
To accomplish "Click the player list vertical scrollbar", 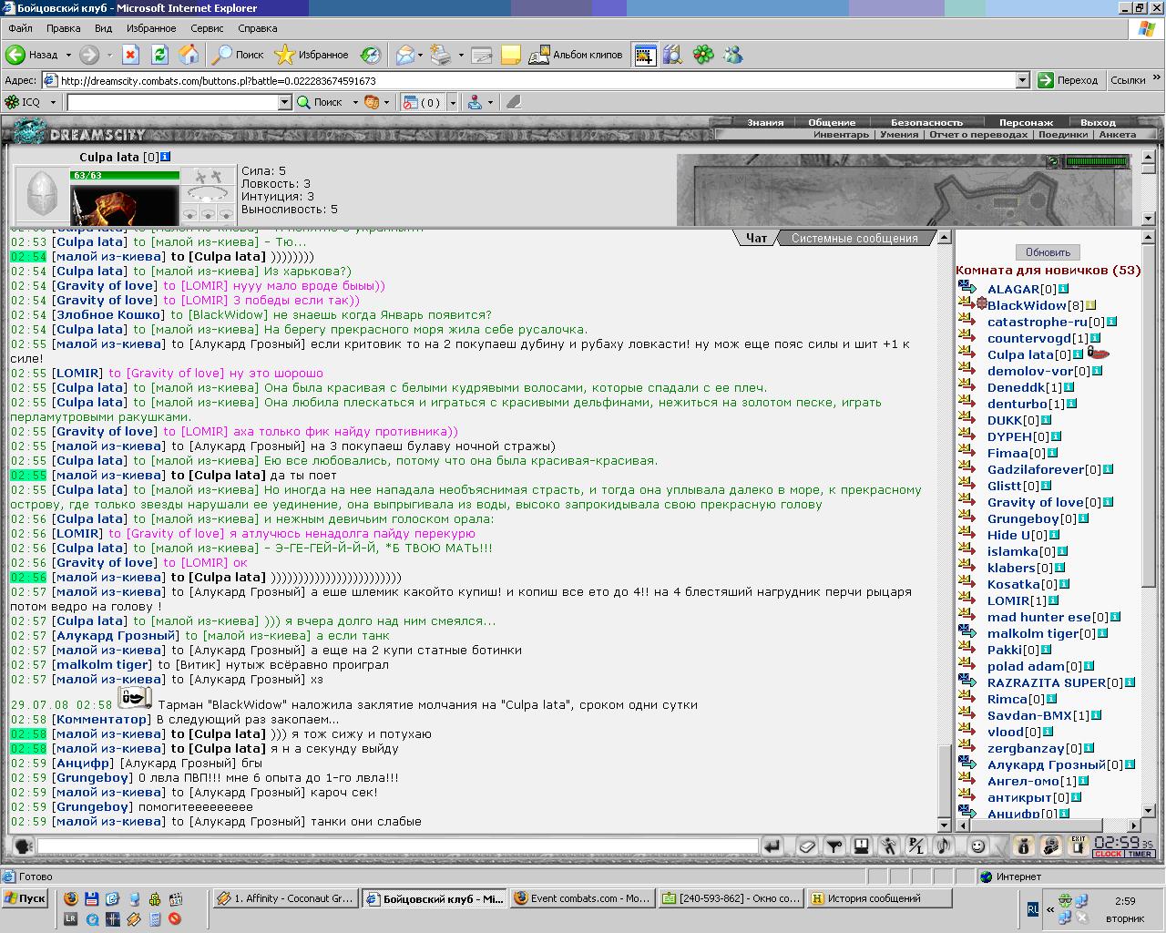I will (1148, 524).
